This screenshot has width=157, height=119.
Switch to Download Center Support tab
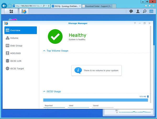point(97,6)
